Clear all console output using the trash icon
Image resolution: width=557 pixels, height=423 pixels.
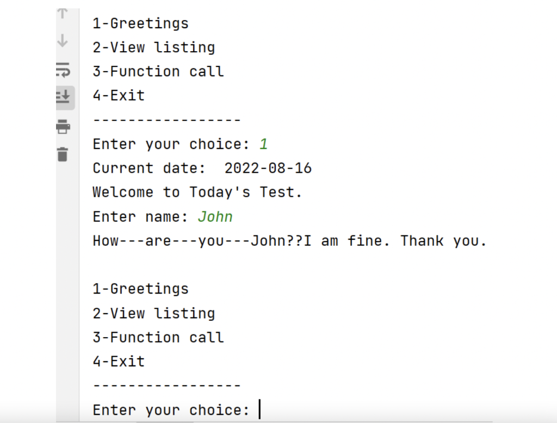(x=63, y=154)
